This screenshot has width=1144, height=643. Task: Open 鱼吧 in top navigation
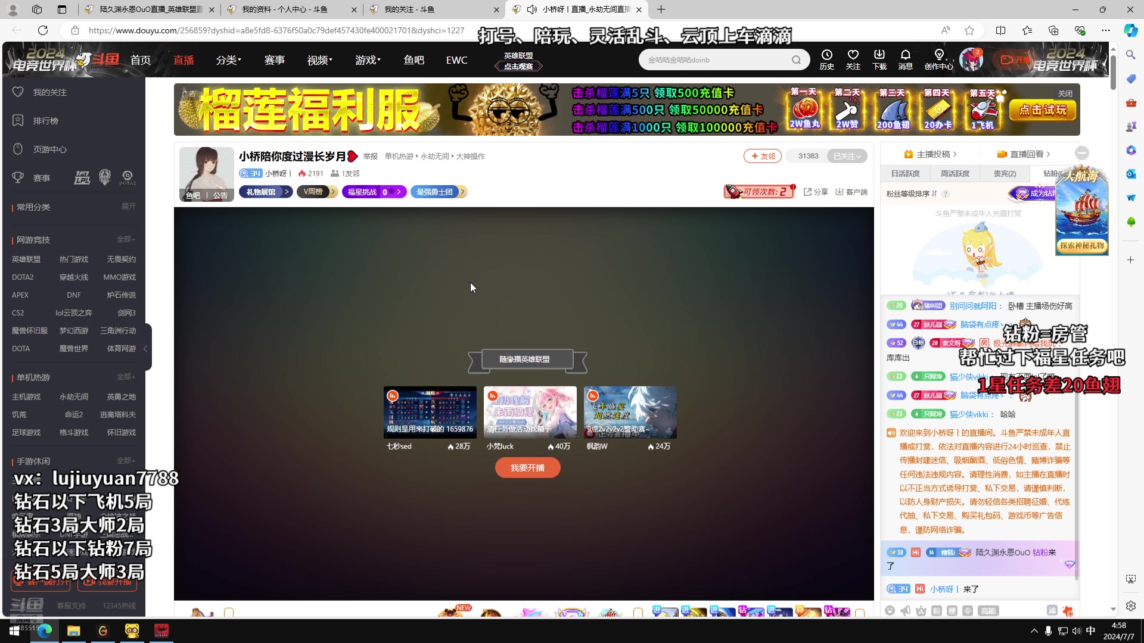click(x=414, y=60)
